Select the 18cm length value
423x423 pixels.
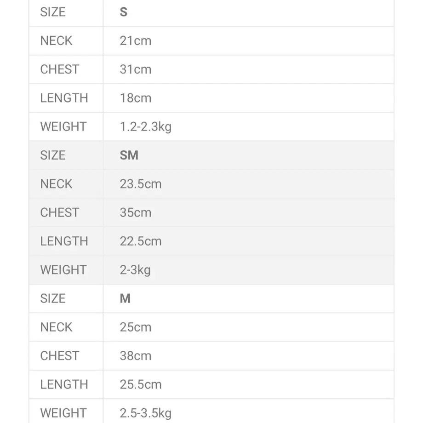click(136, 98)
